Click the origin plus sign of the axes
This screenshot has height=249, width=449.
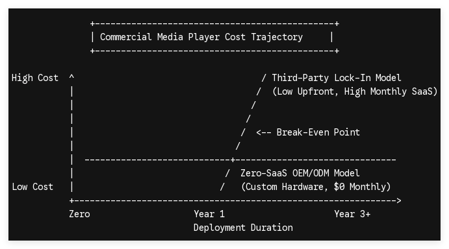(71, 200)
